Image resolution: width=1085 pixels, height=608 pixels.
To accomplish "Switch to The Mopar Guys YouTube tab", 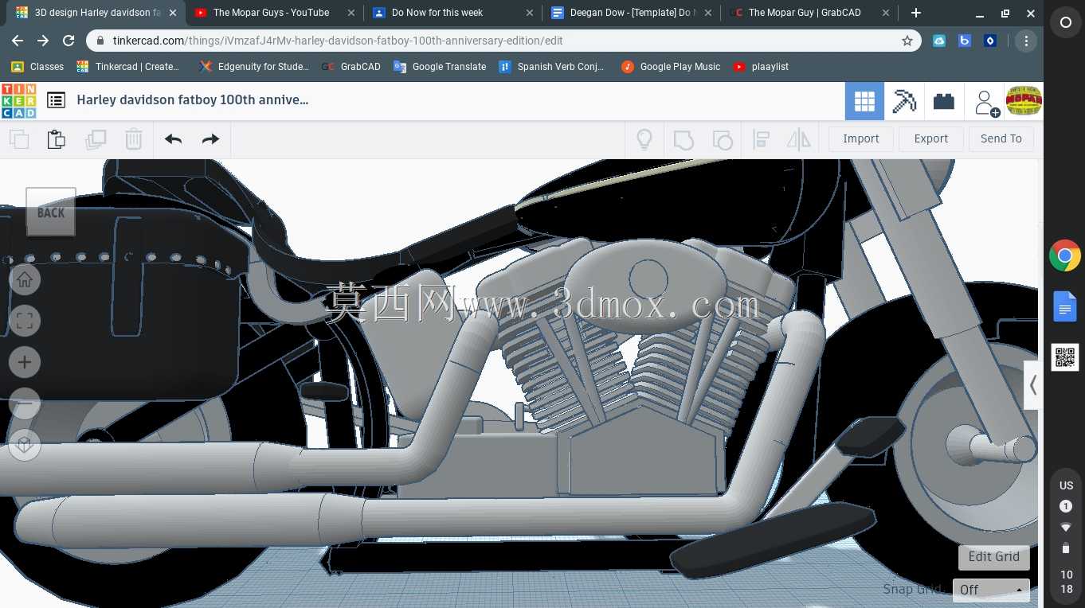I will point(272,13).
